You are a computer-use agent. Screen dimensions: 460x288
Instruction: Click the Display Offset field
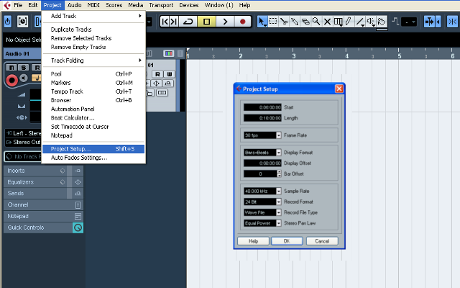tap(262, 163)
